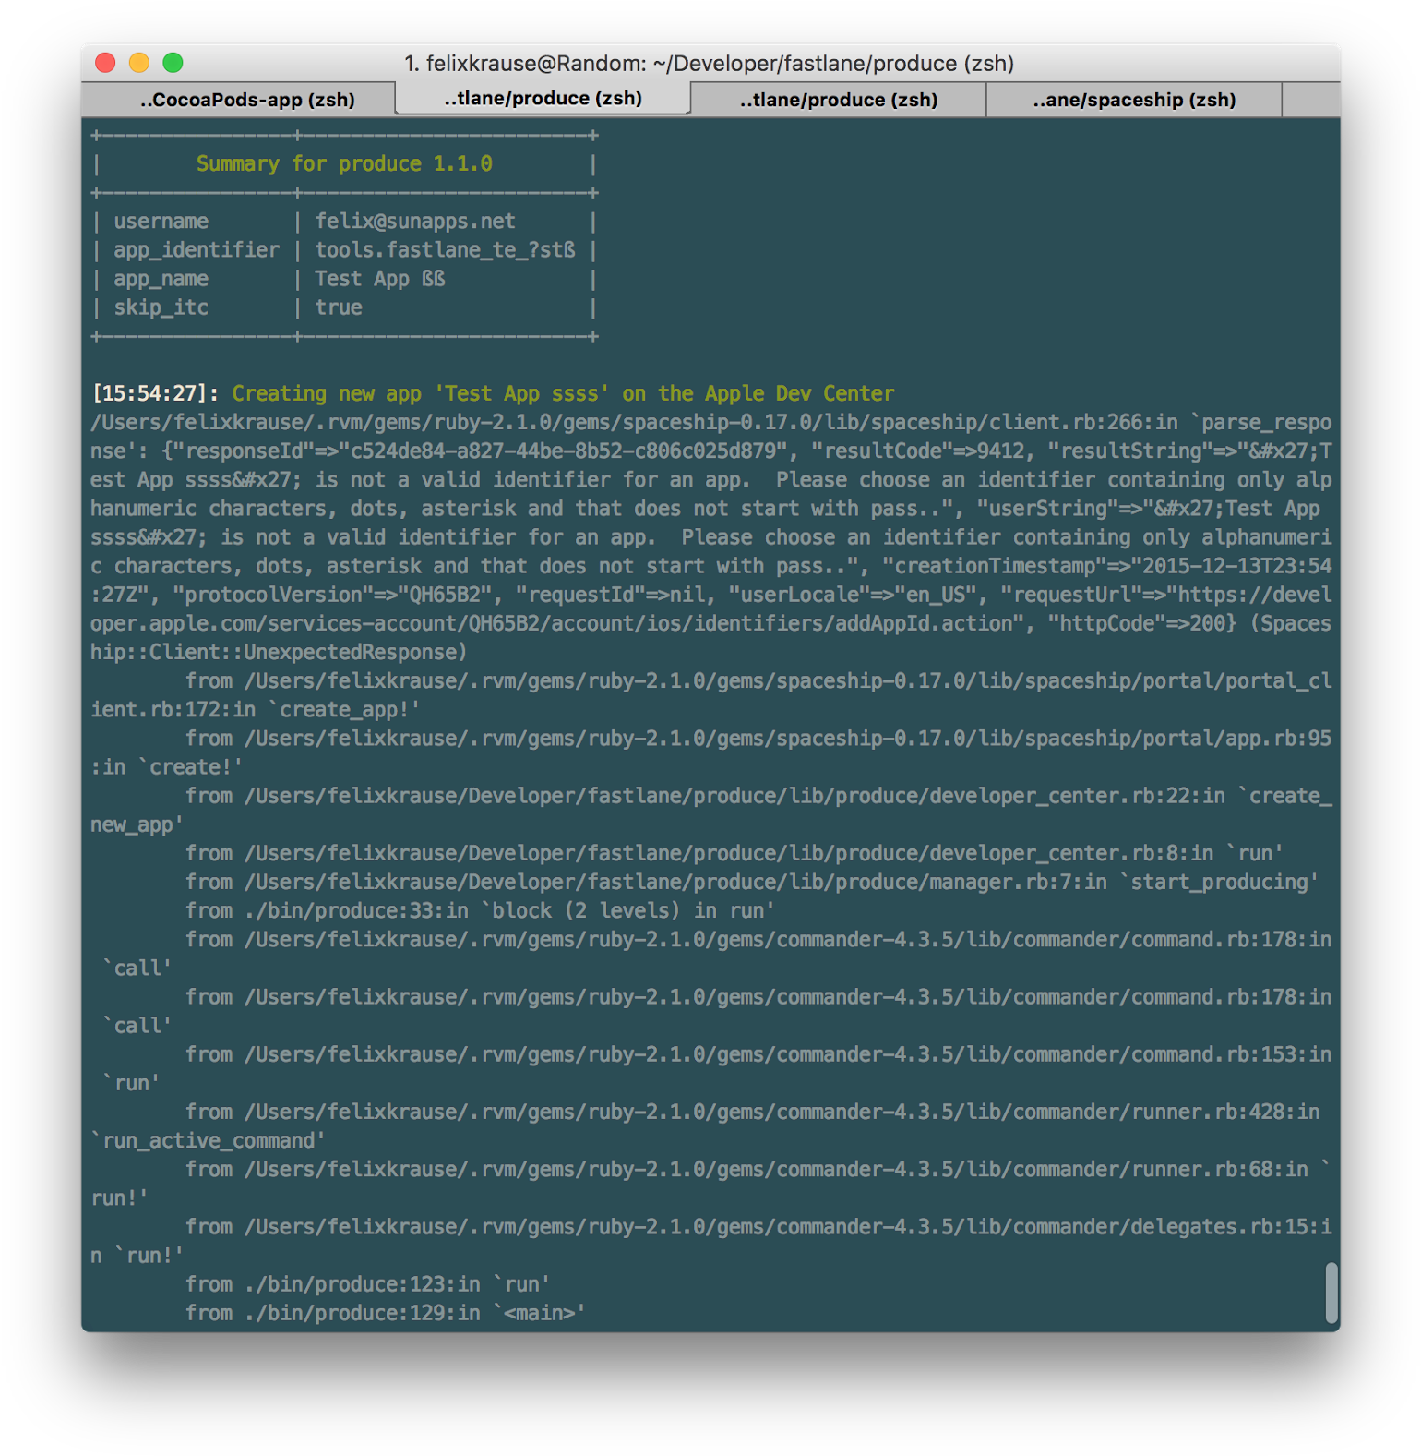1421x1456 pixels.
Task: Click the ./bin/produce:123 `run' line
Action: (367, 1284)
